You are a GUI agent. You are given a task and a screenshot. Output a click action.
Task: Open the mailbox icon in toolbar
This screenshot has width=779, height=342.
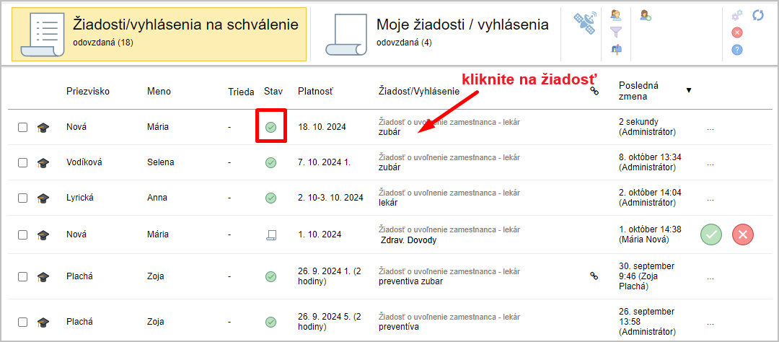pyautogui.click(x=616, y=50)
